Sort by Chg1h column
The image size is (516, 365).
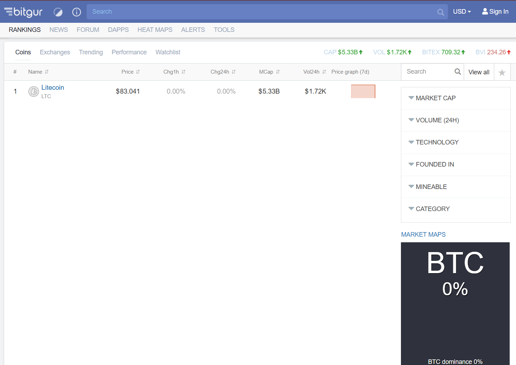174,72
